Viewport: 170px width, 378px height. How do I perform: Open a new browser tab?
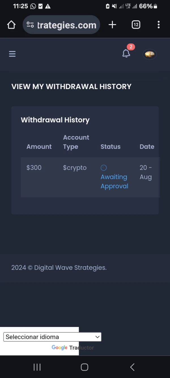(x=112, y=25)
